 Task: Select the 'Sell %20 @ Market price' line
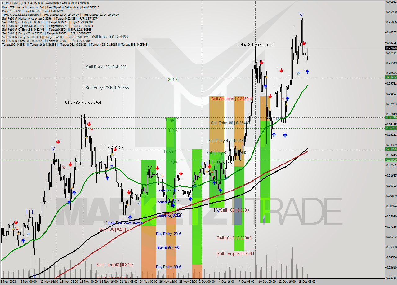tap(50, 18)
